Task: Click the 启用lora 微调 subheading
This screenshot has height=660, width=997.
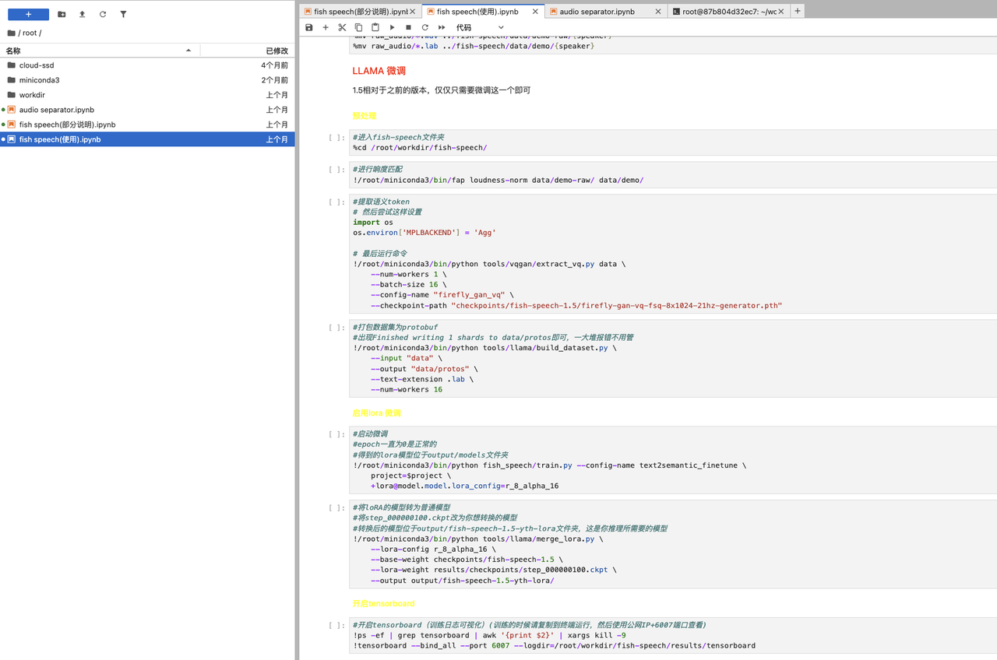Action: pos(377,413)
